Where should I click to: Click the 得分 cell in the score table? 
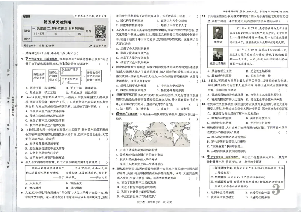click(27, 39)
